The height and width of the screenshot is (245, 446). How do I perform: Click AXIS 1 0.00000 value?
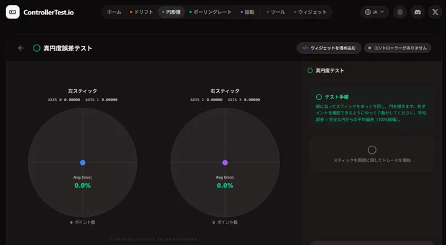tap(101, 100)
